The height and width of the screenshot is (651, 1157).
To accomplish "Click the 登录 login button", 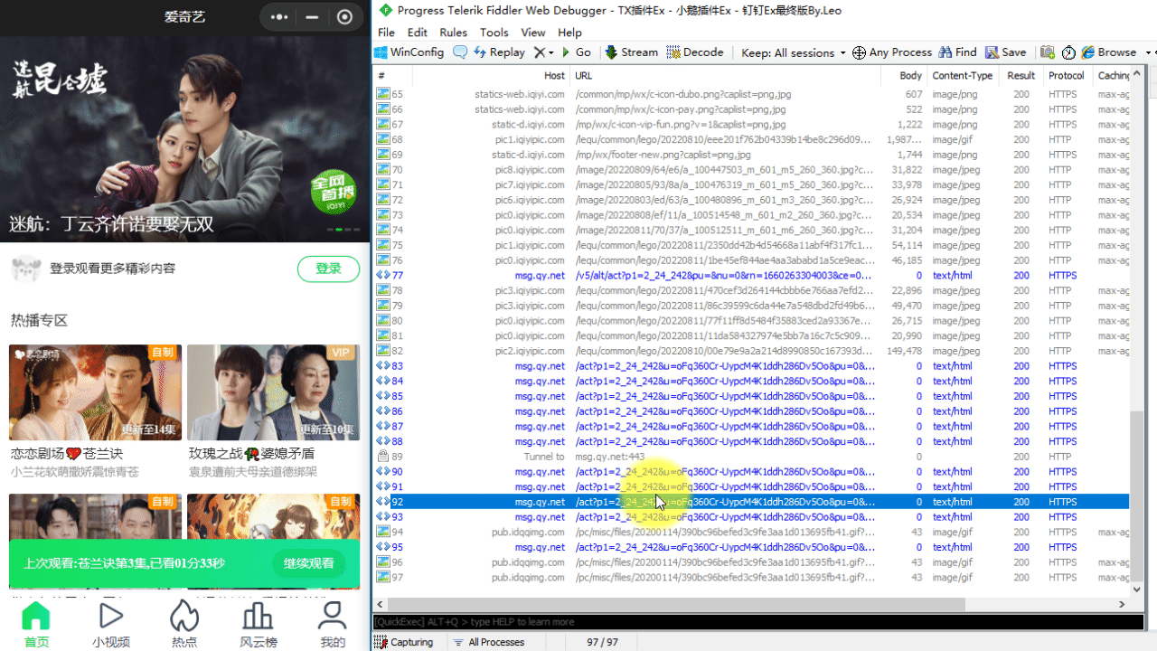I will click(328, 269).
